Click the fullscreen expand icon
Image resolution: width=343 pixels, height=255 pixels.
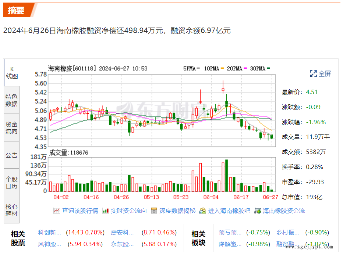coord(313,74)
